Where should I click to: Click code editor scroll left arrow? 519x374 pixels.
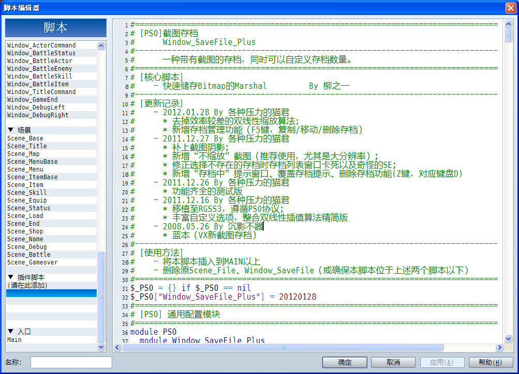point(117,347)
